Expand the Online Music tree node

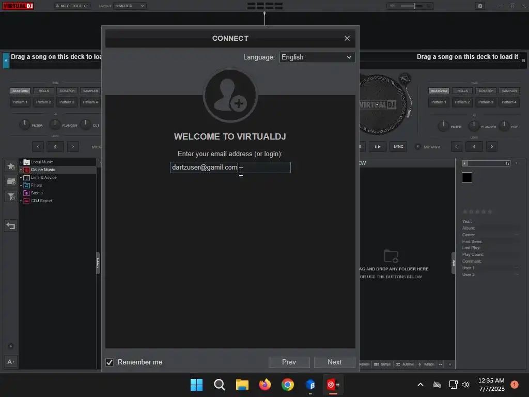coord(21,170)
